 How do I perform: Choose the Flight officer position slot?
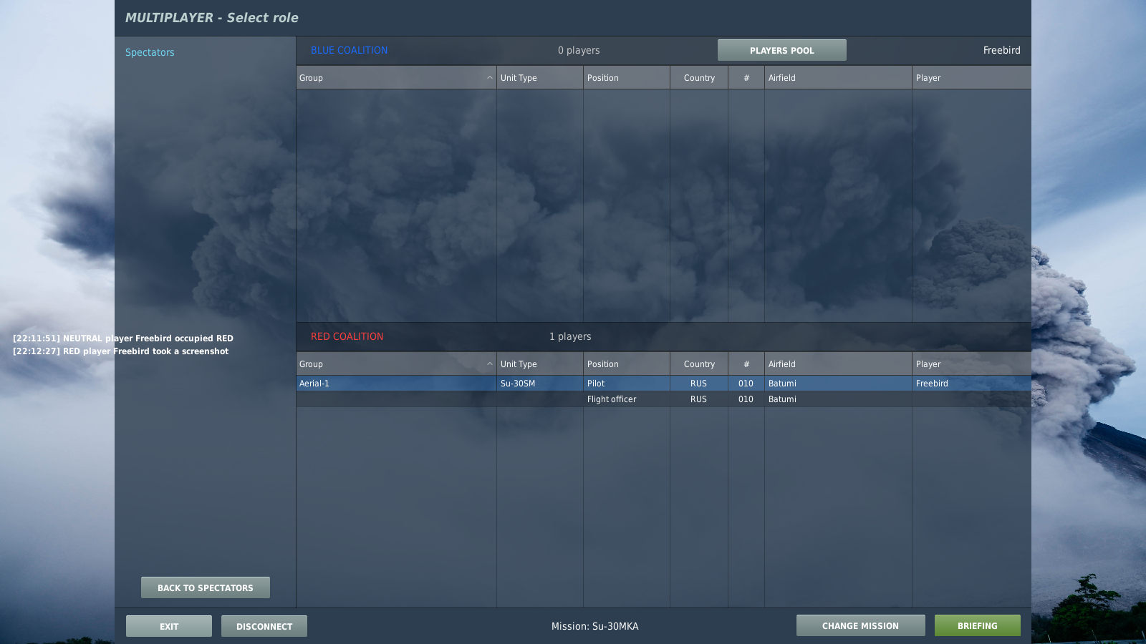coord(626,399)
